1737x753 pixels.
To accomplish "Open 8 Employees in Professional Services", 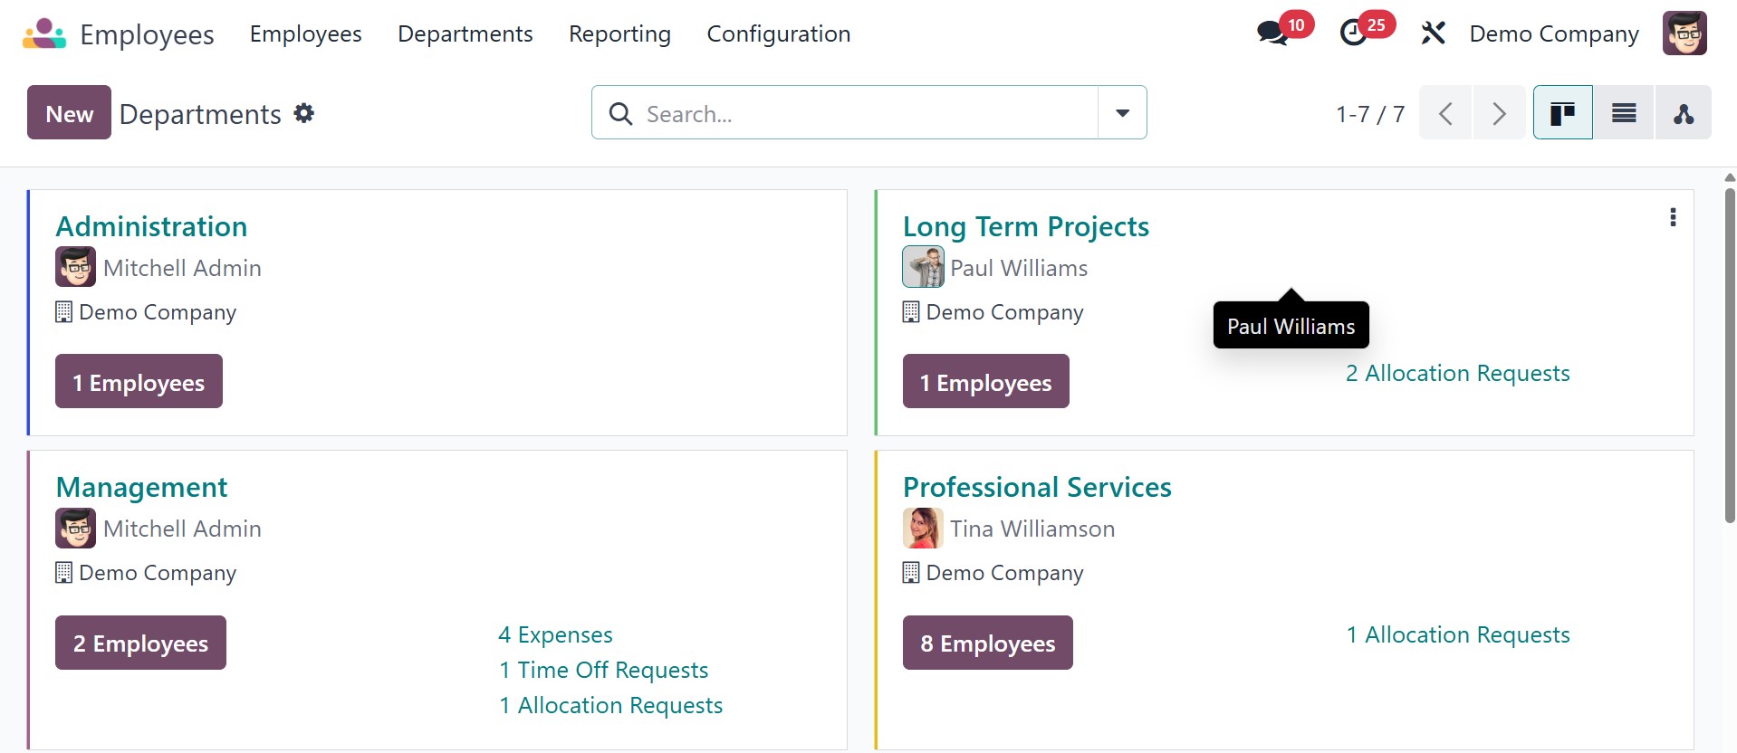I will [x=987, y=643].
